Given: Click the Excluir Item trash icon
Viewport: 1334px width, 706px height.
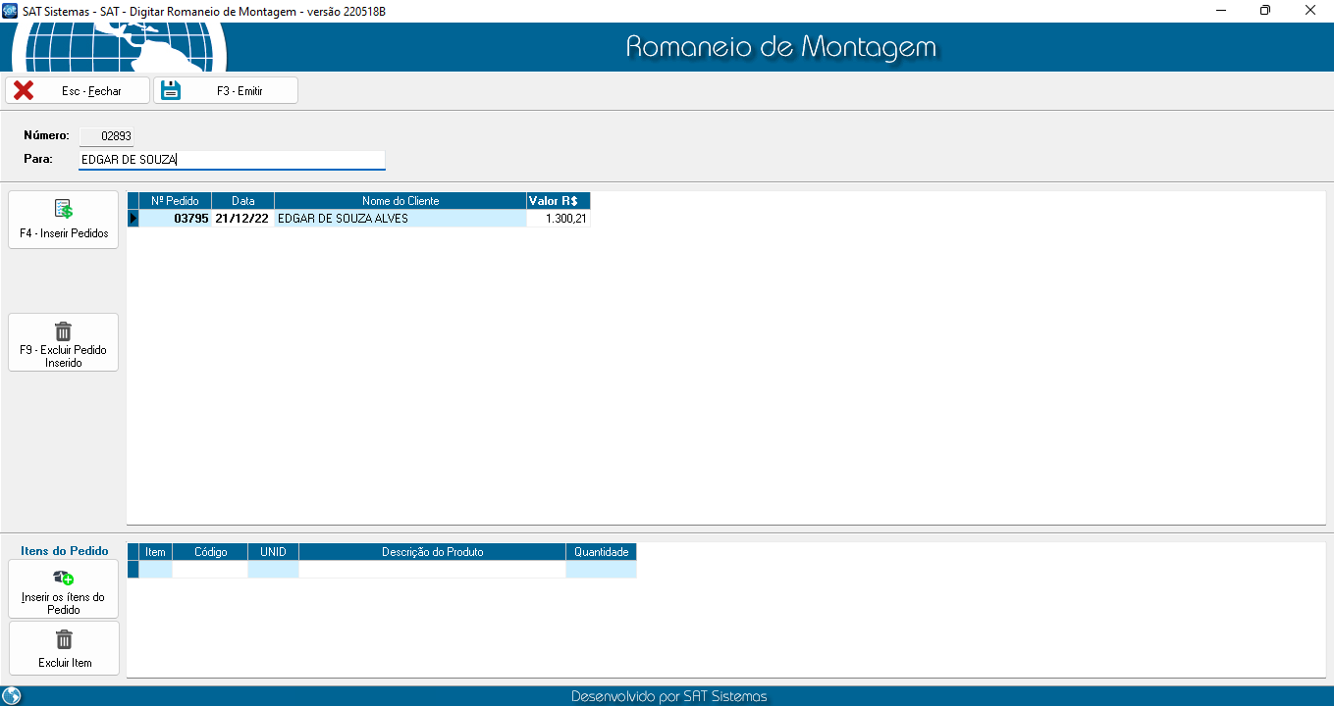Looking at the screenshot, I should (64, 640).
